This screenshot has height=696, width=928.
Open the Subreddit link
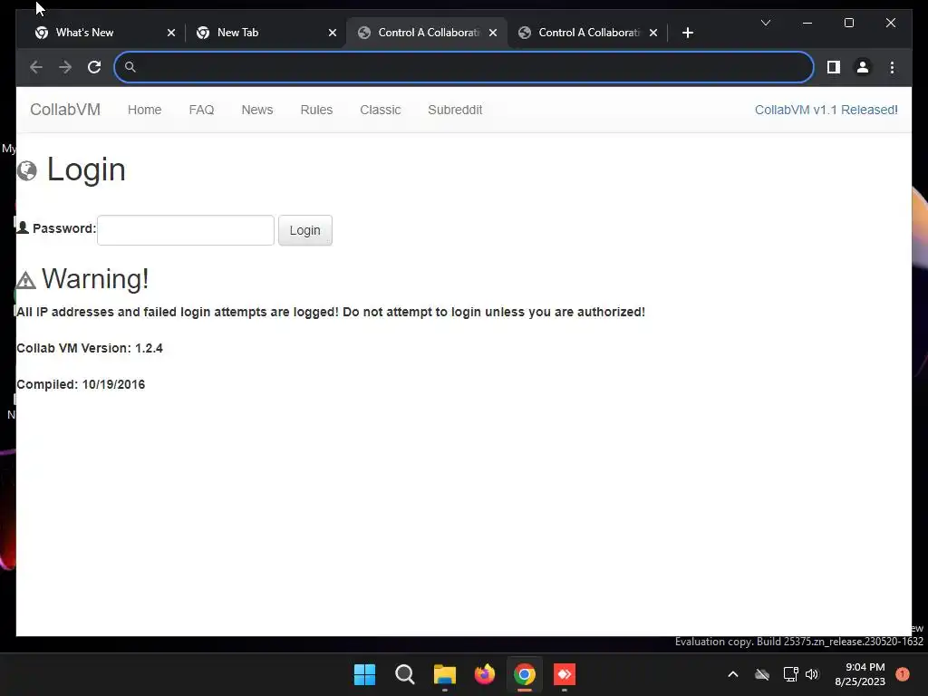pyautogui.click(x=455, y=110)
